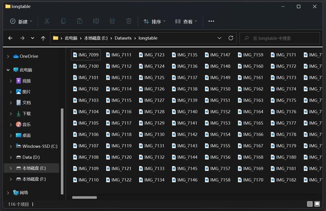
Task: Switch to large thumbnails view icon in status bar
Action: point(317,204)
